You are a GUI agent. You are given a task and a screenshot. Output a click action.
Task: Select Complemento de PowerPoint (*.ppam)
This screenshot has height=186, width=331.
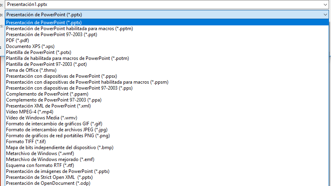[167, 94]
